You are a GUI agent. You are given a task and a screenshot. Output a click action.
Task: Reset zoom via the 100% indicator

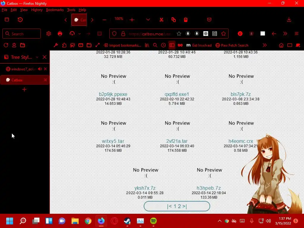[x=119, y=19]
